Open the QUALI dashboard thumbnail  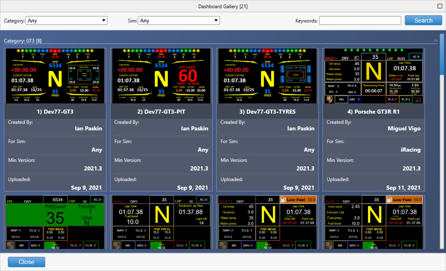(161, 222)
